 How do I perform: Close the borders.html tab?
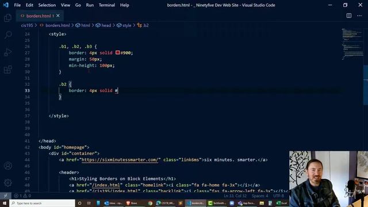click(x=58, y=16)
